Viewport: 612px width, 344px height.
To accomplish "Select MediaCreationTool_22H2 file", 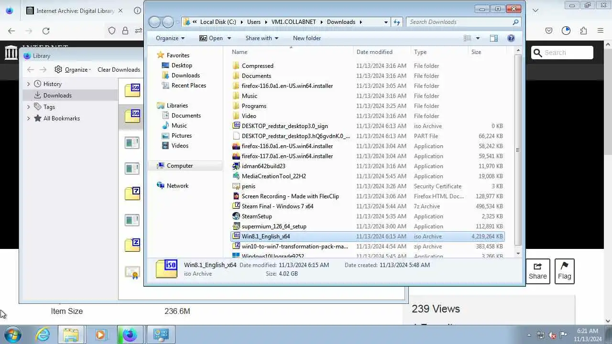I will point(273,176).
